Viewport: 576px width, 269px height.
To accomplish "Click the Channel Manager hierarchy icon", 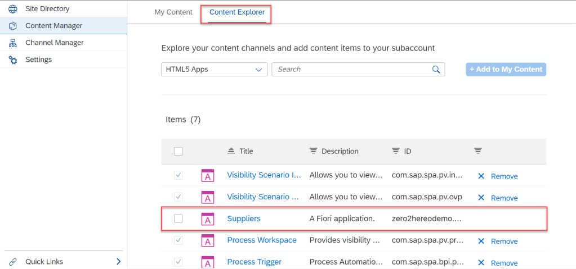I will tap(13, 43).
